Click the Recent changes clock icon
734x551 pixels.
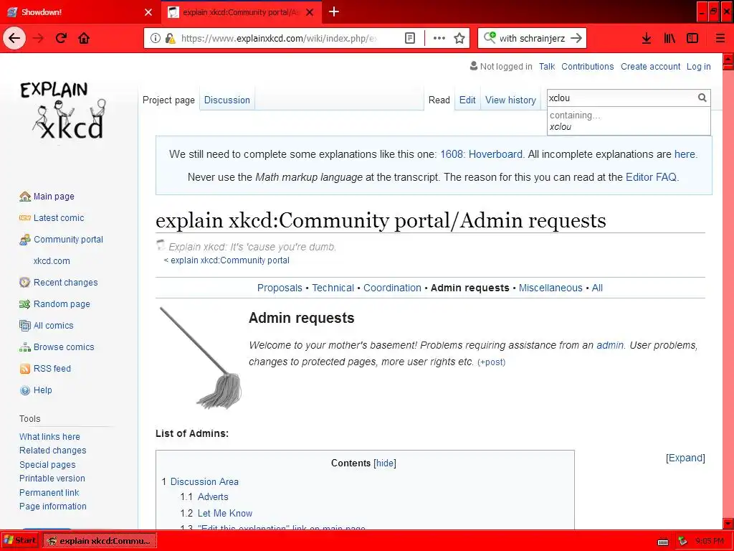pos(25,283)
